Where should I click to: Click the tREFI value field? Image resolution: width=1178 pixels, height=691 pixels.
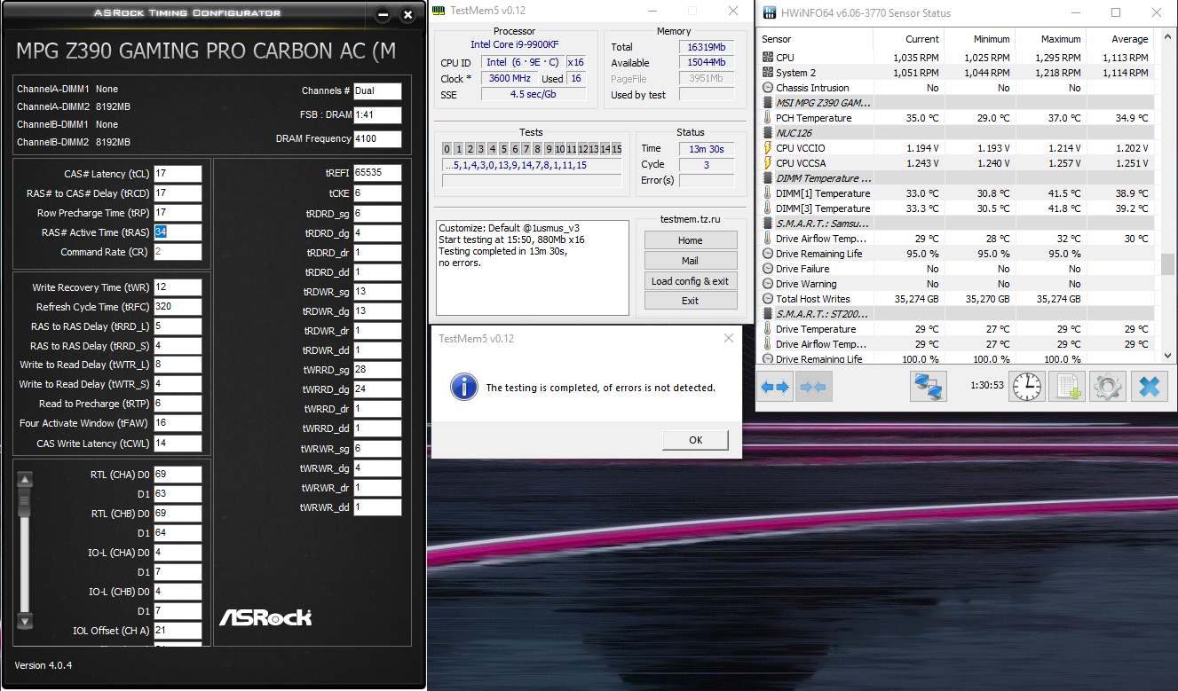(377, 173)
